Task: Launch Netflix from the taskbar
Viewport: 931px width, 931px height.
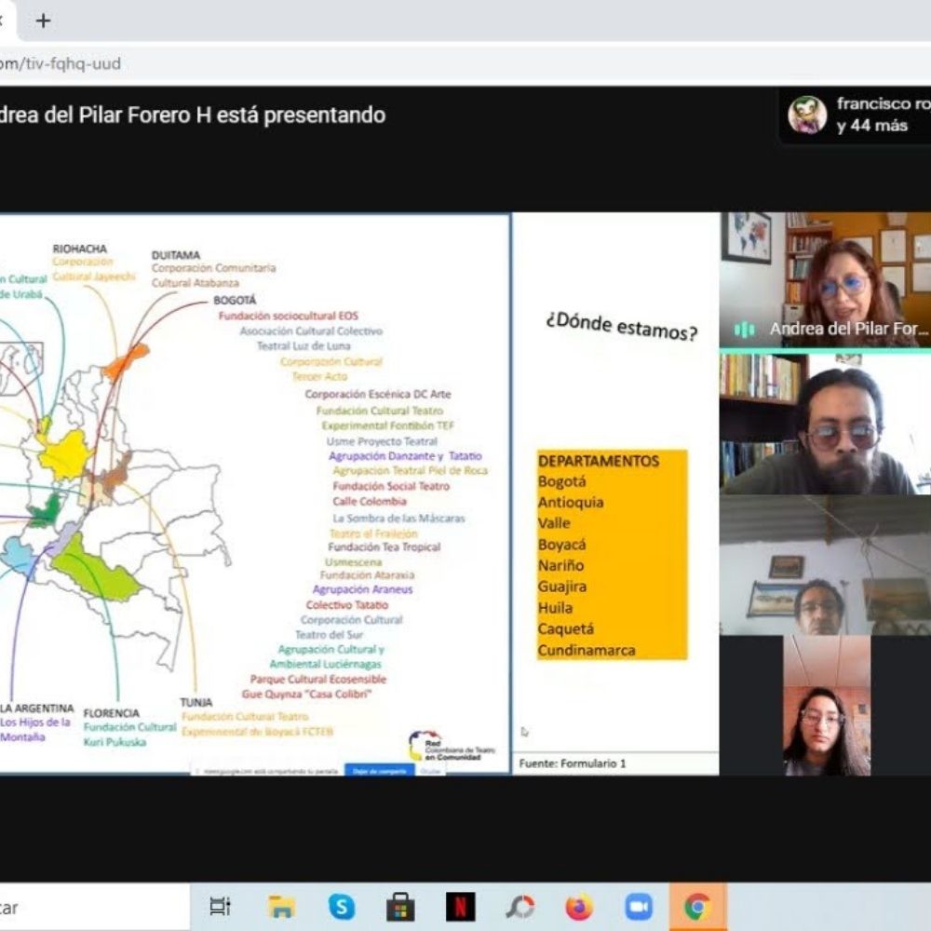Action: (461, 907)
